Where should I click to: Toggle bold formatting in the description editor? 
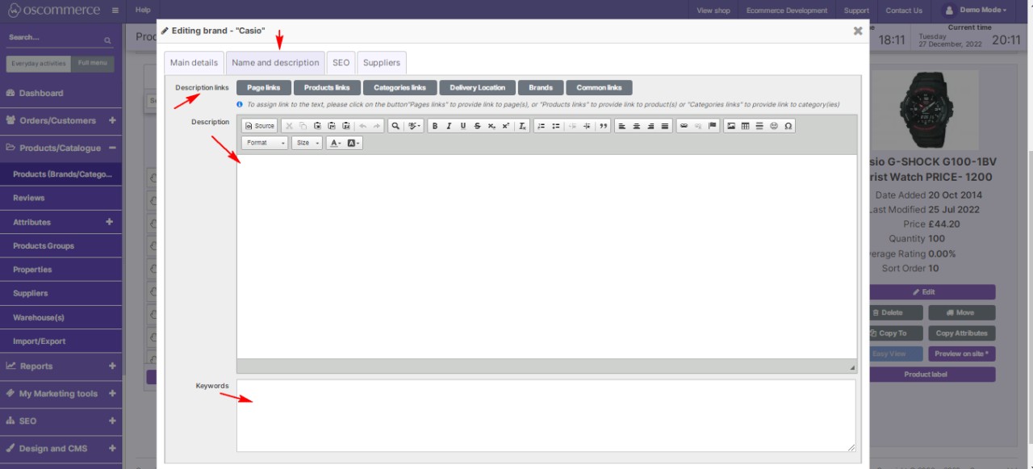(435, 126)
